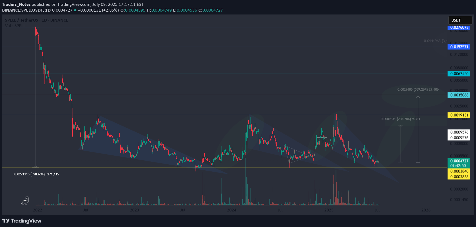The image size is (476, 227).
Task: Click the 2025 label on time axis
Action: (329, 210)
